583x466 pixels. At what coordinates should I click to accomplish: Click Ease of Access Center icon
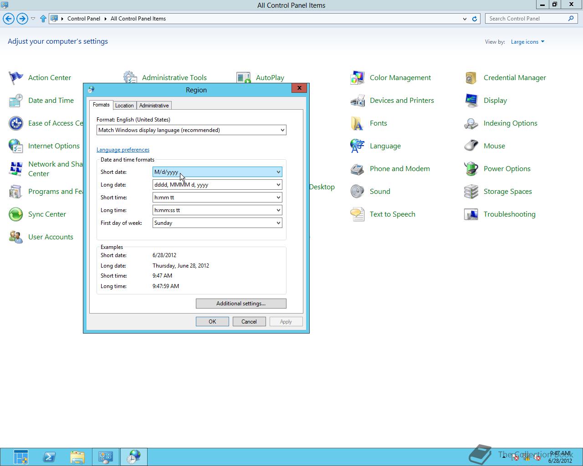[x=16, y=123]
